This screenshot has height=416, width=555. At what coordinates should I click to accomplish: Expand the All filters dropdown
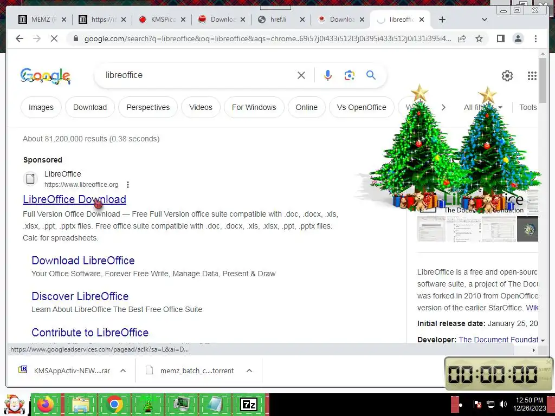(483, 107)
